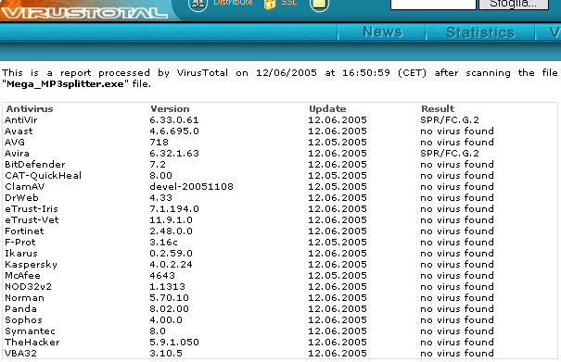Click the Distribute scales icon

coord(198,5)
